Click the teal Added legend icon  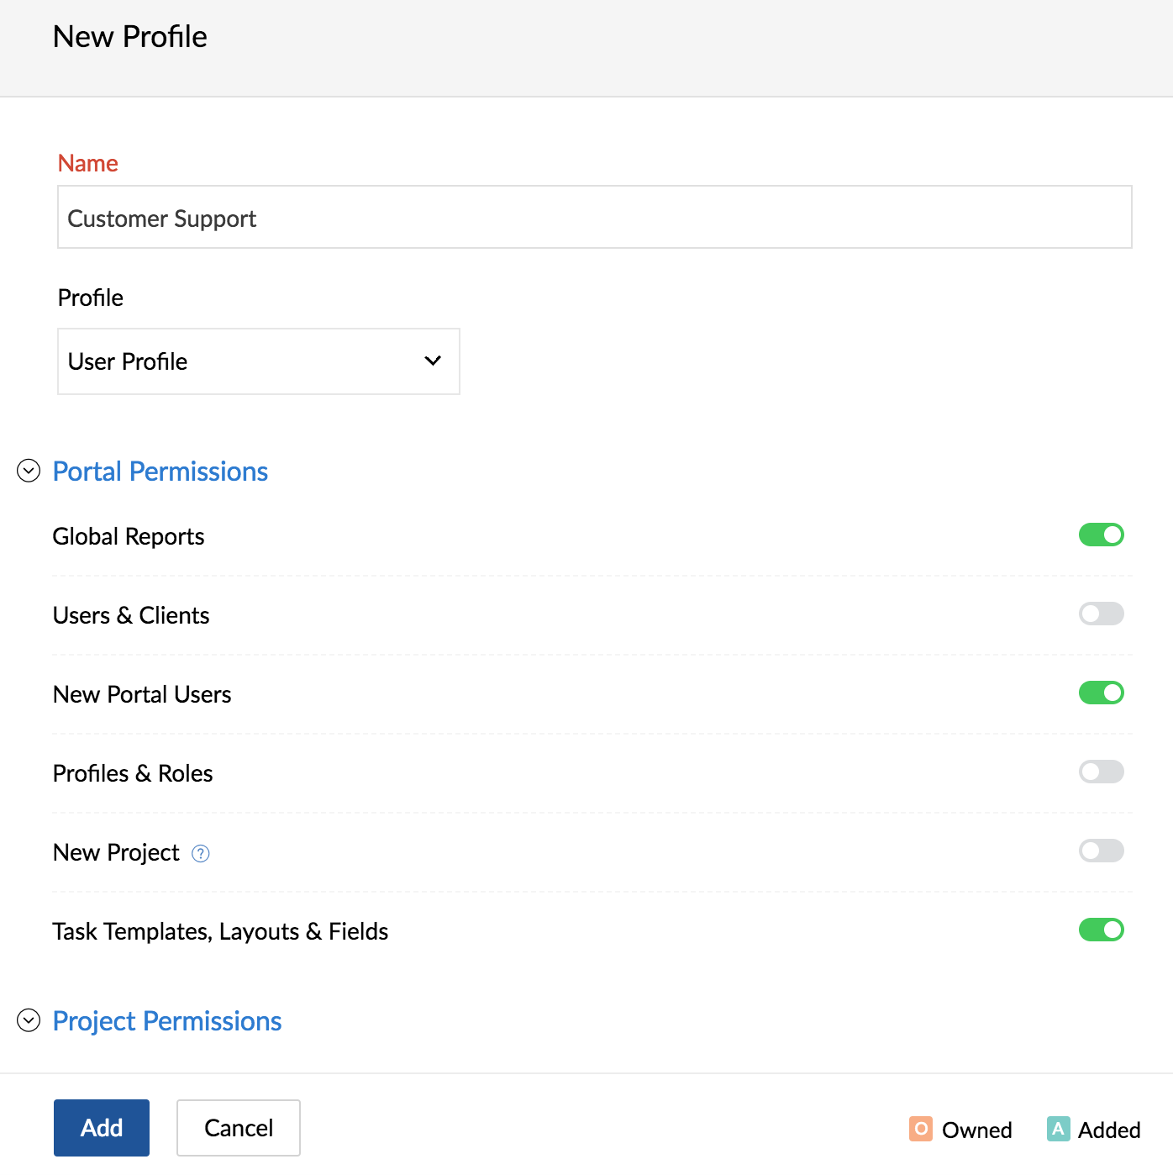tap(1059, 1129)
